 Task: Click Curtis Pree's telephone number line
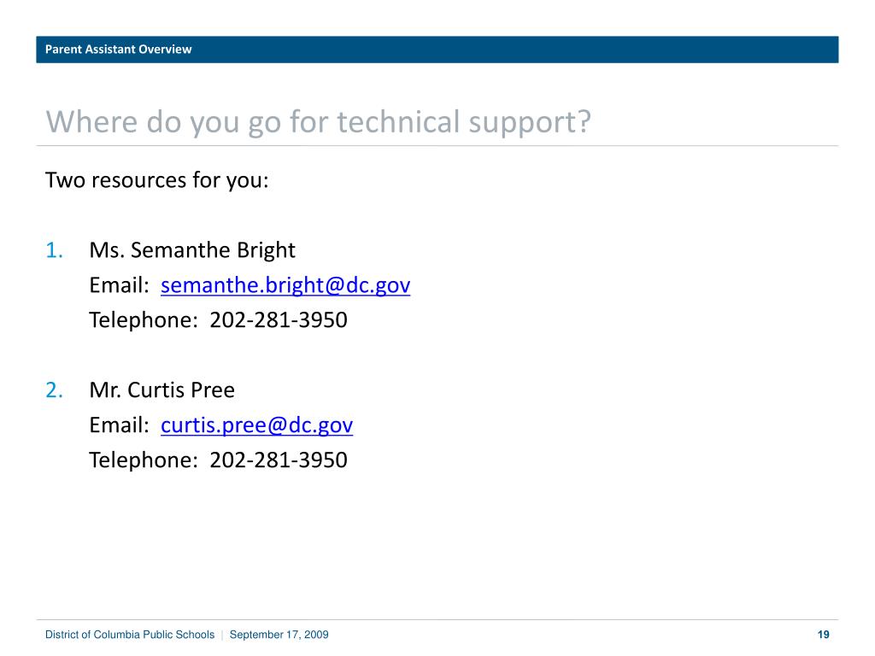click(218, 460)
